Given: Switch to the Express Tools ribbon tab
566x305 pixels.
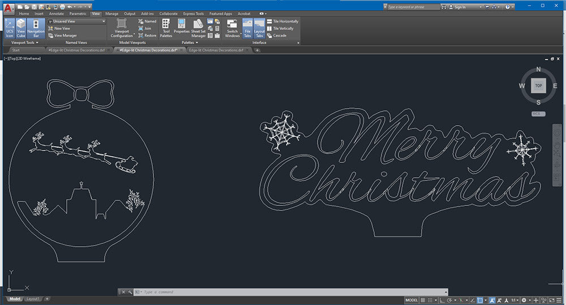Looking at the screenshot, I should click(x=193, y=14).
